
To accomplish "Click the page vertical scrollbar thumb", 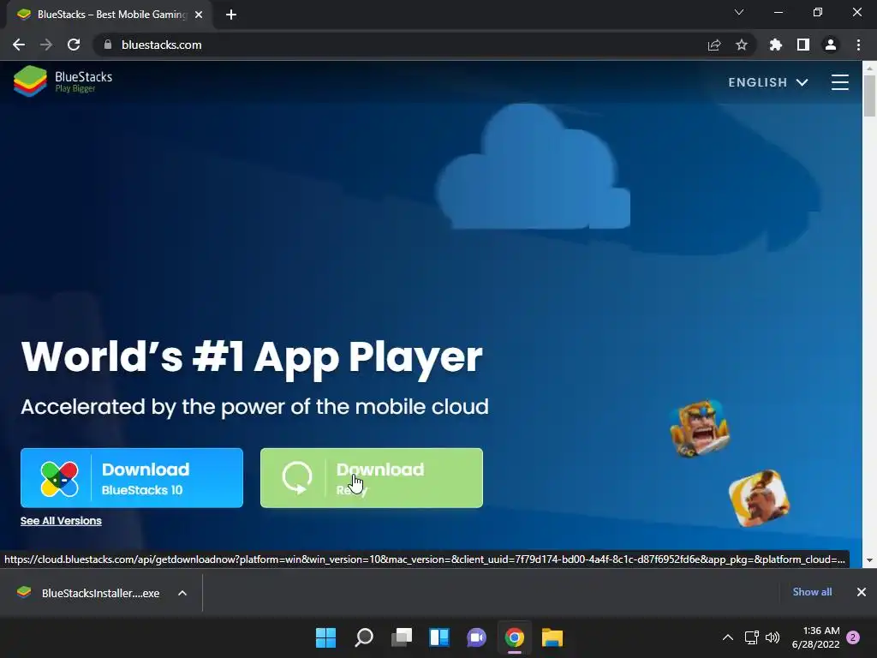I will tap(869, 96).
